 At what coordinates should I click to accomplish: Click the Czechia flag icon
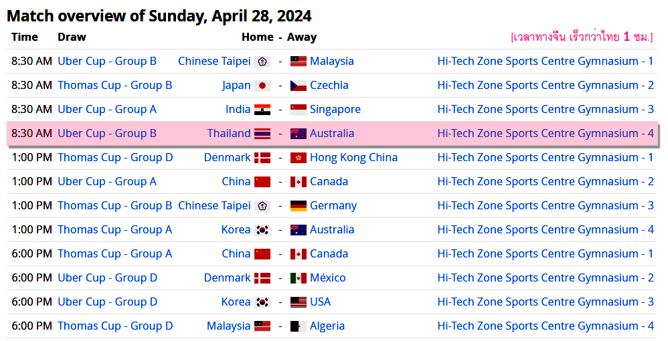pyautogui.click(x=299, y=86)
